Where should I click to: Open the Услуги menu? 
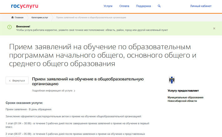[108, 6]
